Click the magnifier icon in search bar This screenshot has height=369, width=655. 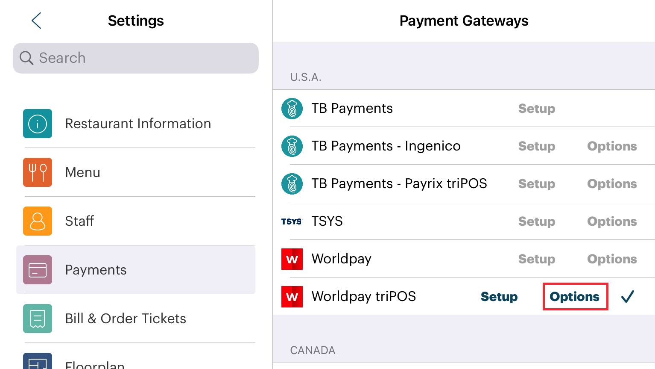(26, 58)
